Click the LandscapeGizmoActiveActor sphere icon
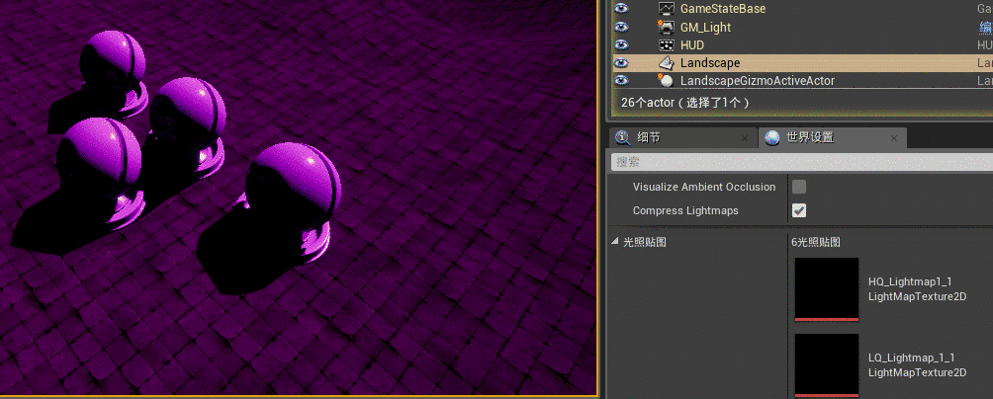This screenshot has width=993, height=399. (667, 81)
